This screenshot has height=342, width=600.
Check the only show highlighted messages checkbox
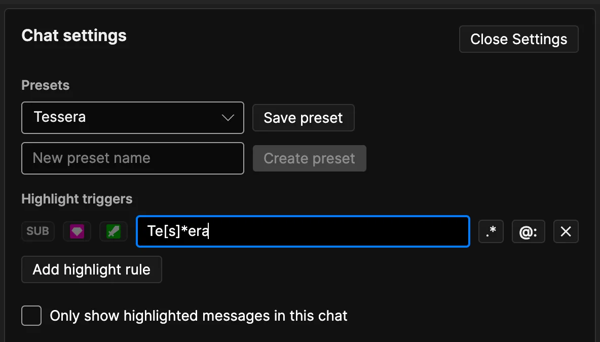pos(31,316)
